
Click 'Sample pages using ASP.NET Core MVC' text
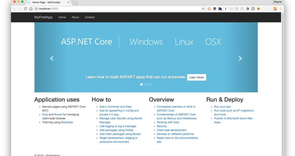pyautogui.click(x=64, y=109)
